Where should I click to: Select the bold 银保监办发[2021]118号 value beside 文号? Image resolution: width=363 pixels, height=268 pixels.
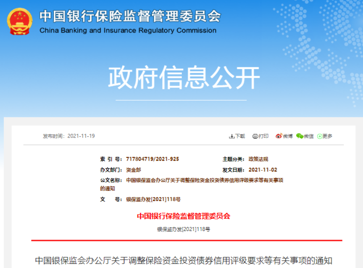click(x=153, y=199)
